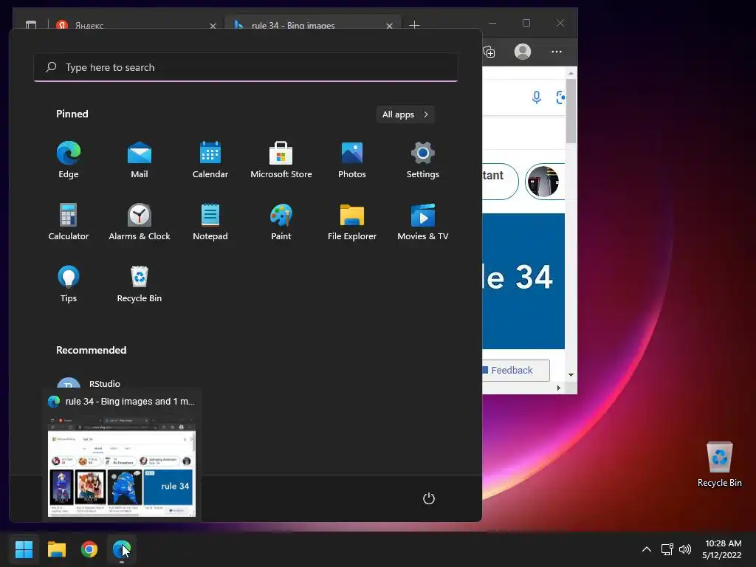Launch Movies & TV
The height and width of the screenshot is (567, 756).
pos(423,221)
